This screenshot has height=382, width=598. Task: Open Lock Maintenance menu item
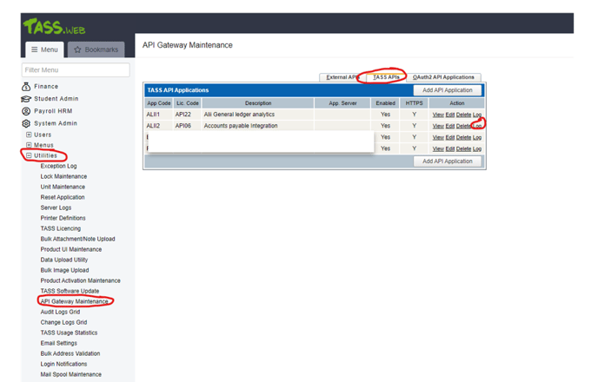tap(63, 176)
